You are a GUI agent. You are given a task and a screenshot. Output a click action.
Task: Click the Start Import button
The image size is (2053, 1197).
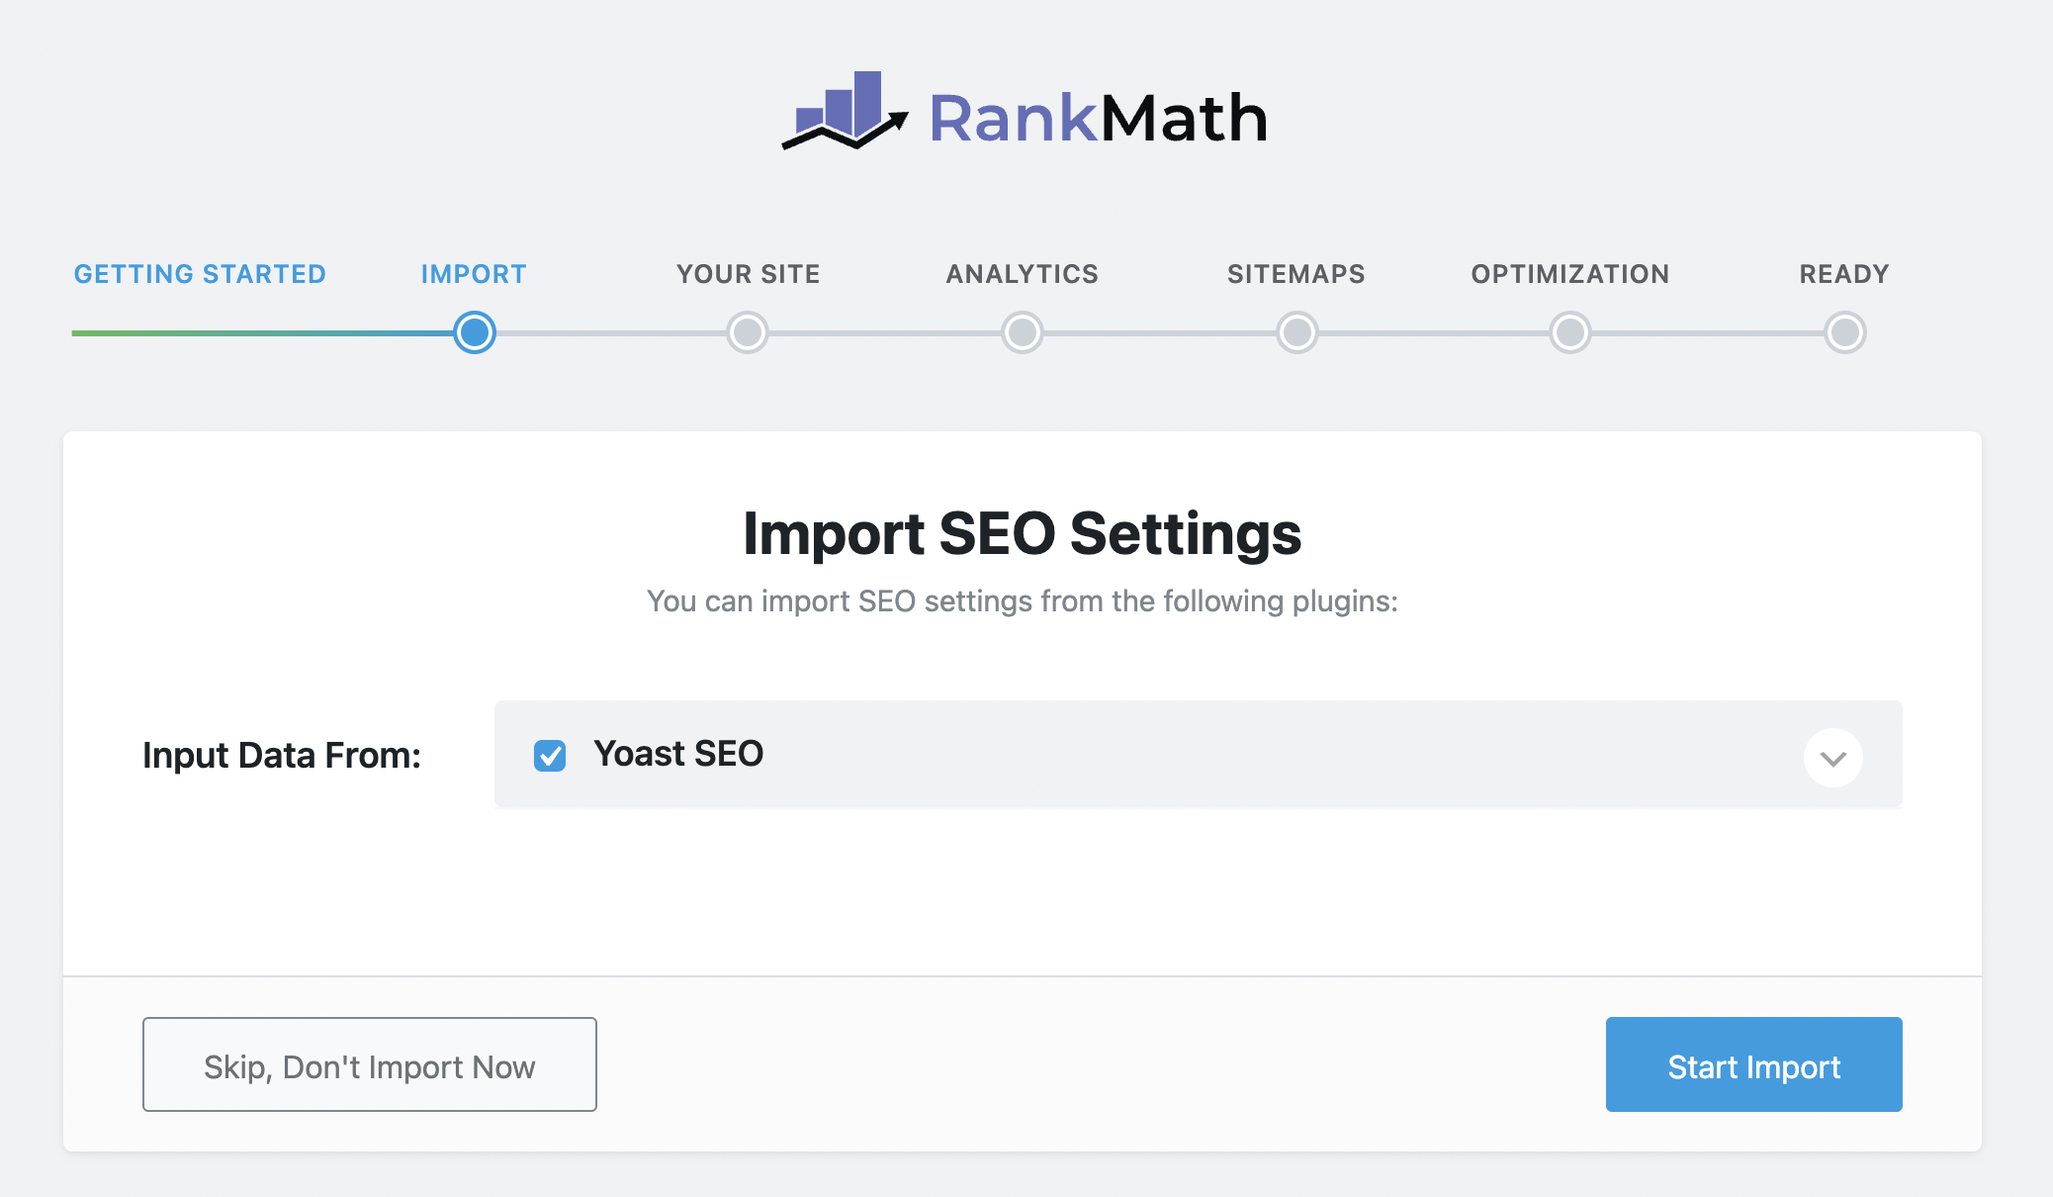[x=1753, y=1064]
